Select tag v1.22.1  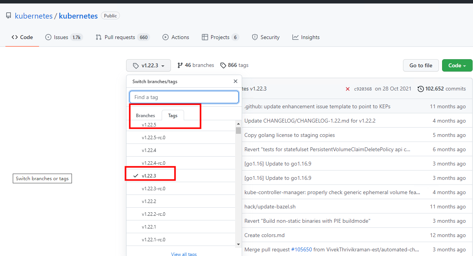(181, 227)
